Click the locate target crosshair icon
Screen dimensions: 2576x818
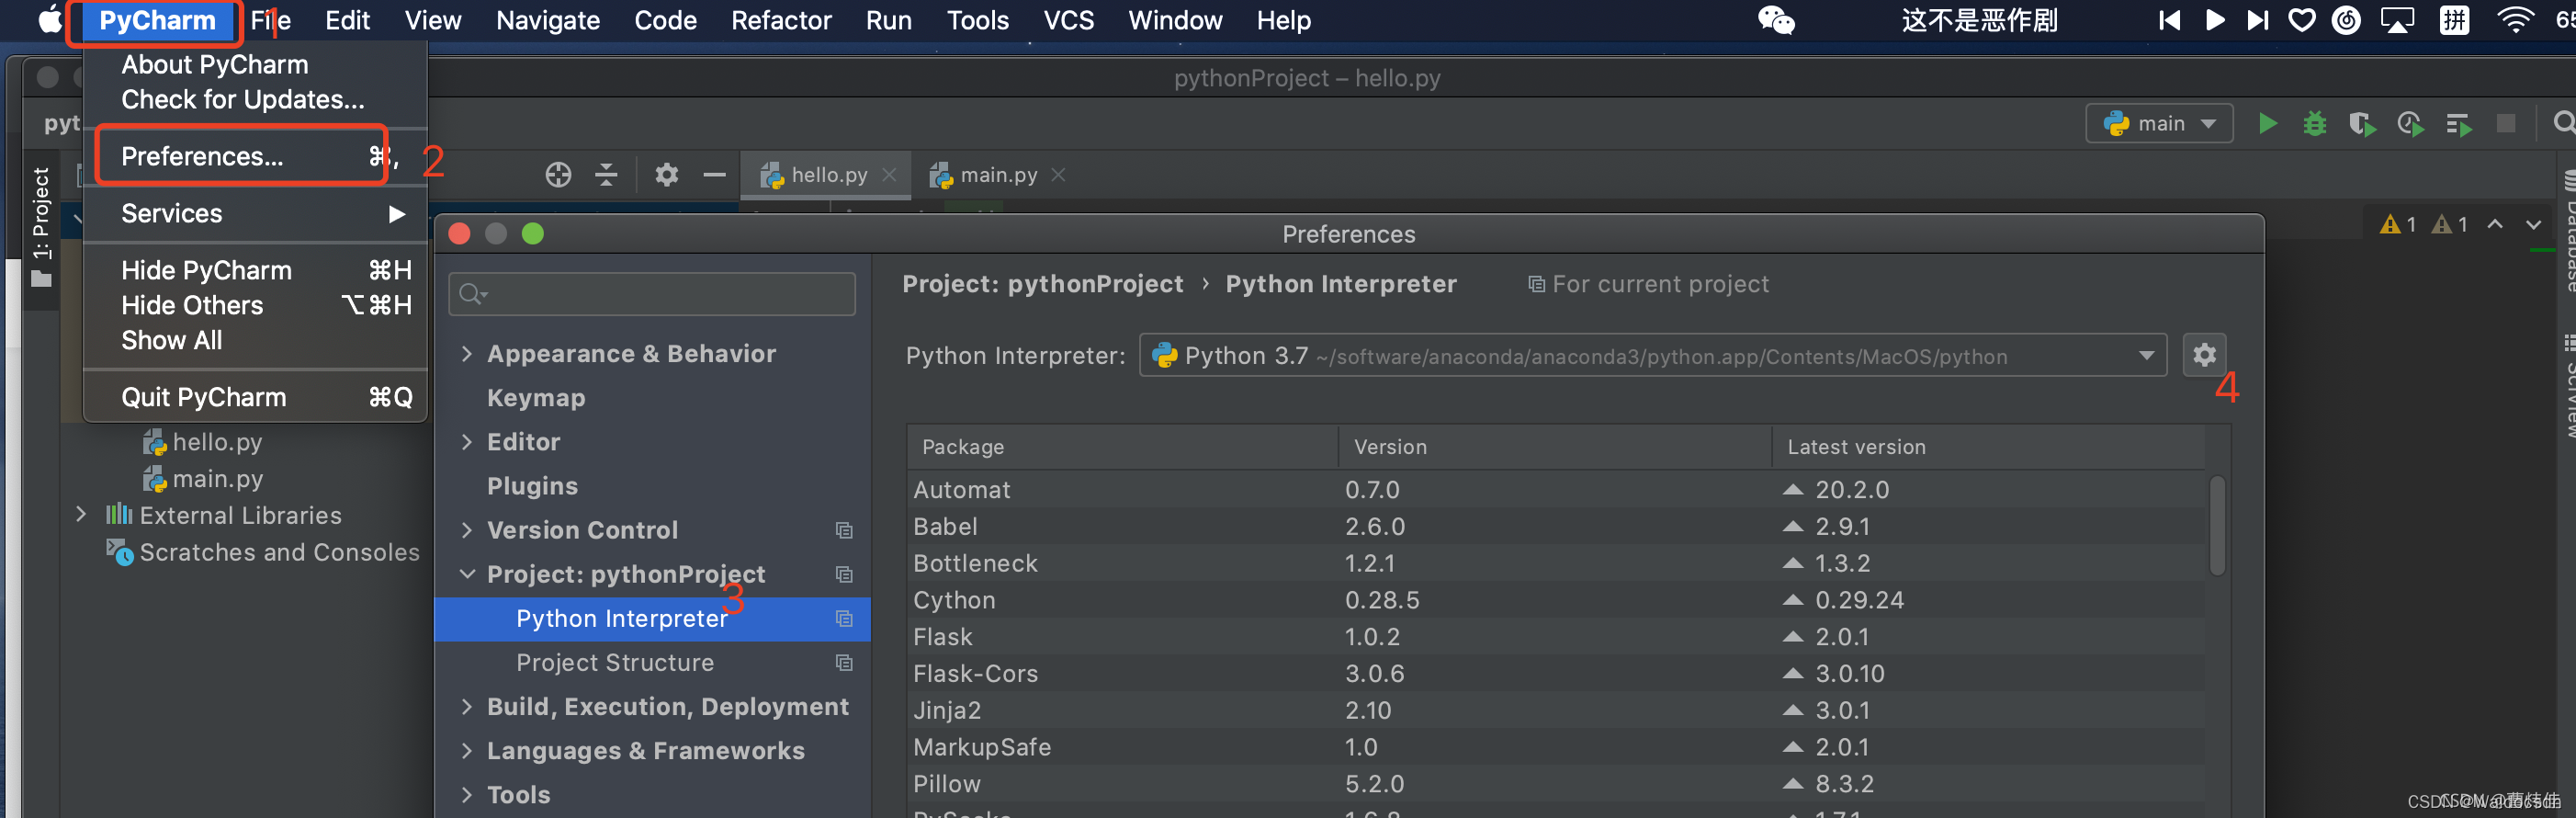(x=558, y=175)
